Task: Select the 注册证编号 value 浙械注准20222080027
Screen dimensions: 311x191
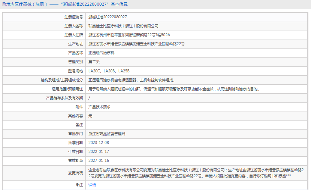Action: [108, 17]
